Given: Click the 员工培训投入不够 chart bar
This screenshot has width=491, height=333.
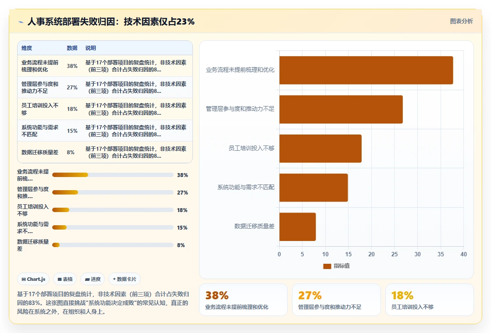Looking at the screenshot, I should click(x=320, y=149).
